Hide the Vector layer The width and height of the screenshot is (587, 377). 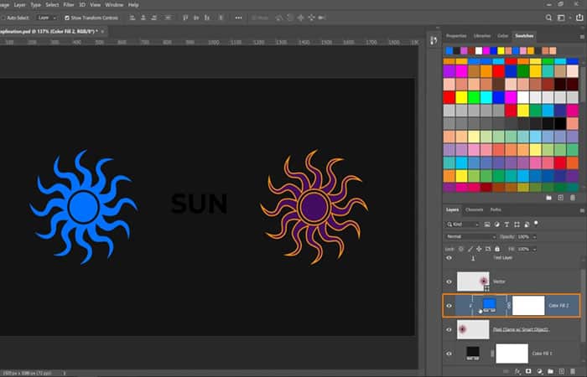449,281
